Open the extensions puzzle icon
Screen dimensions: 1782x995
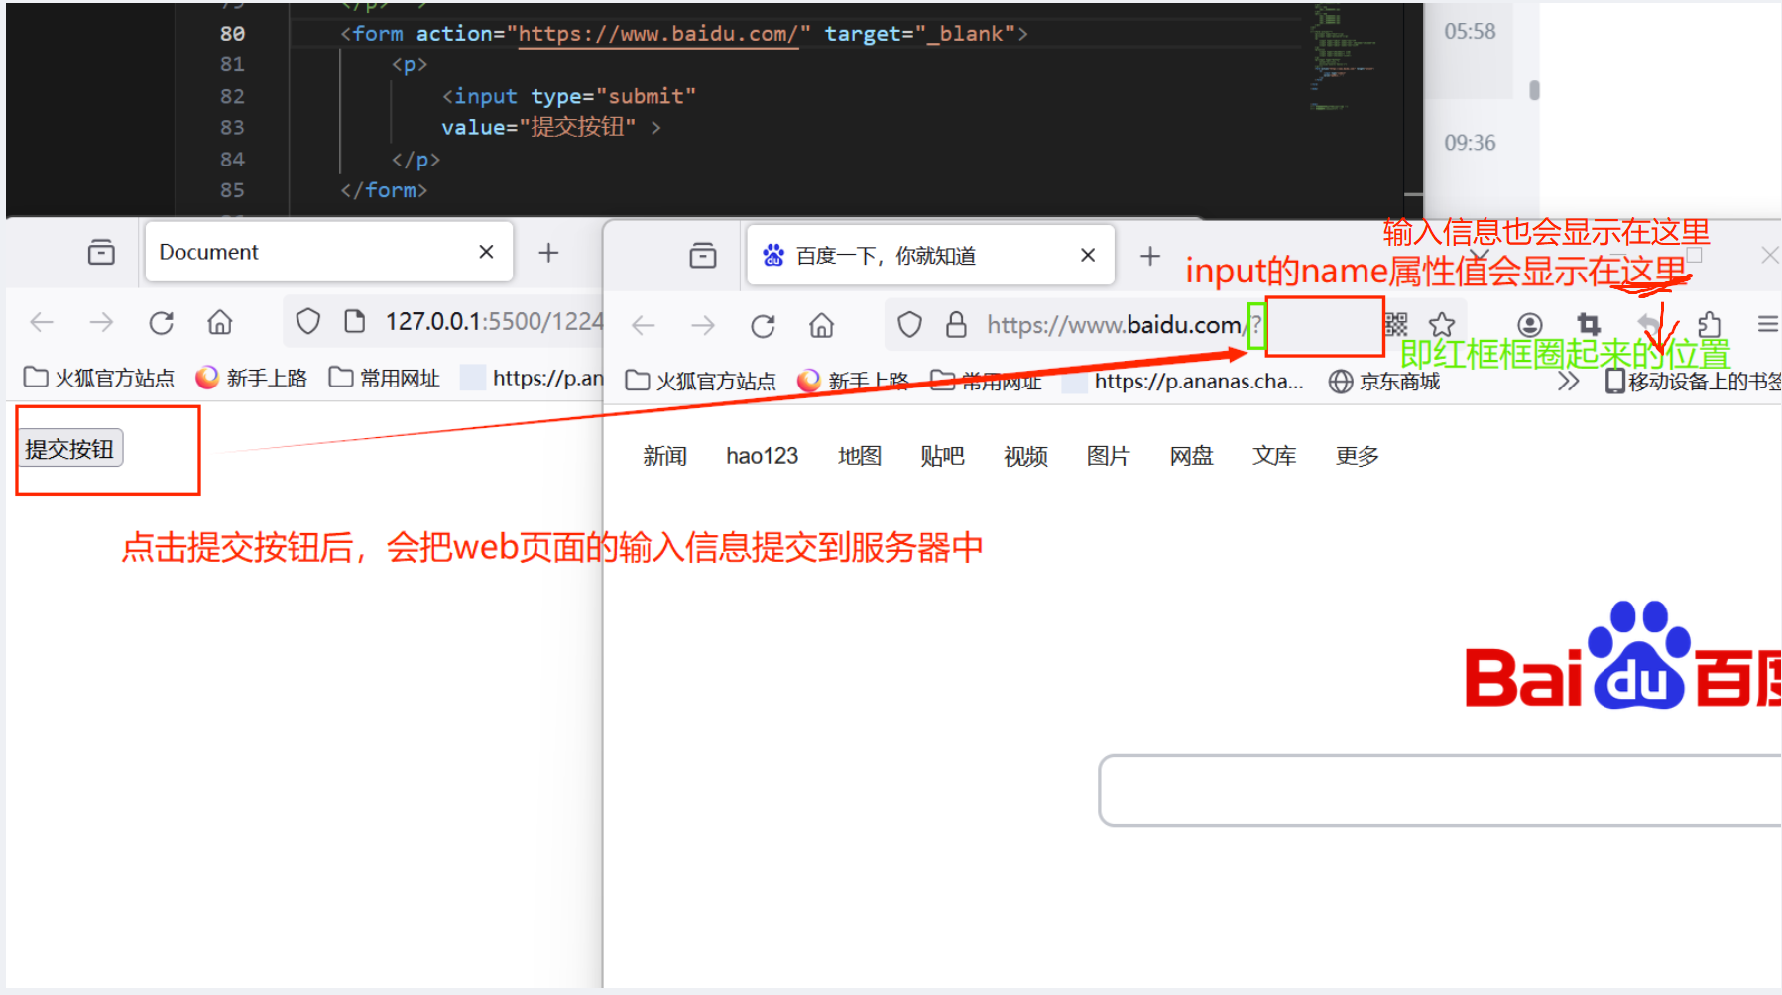(x=1710, y=324)
